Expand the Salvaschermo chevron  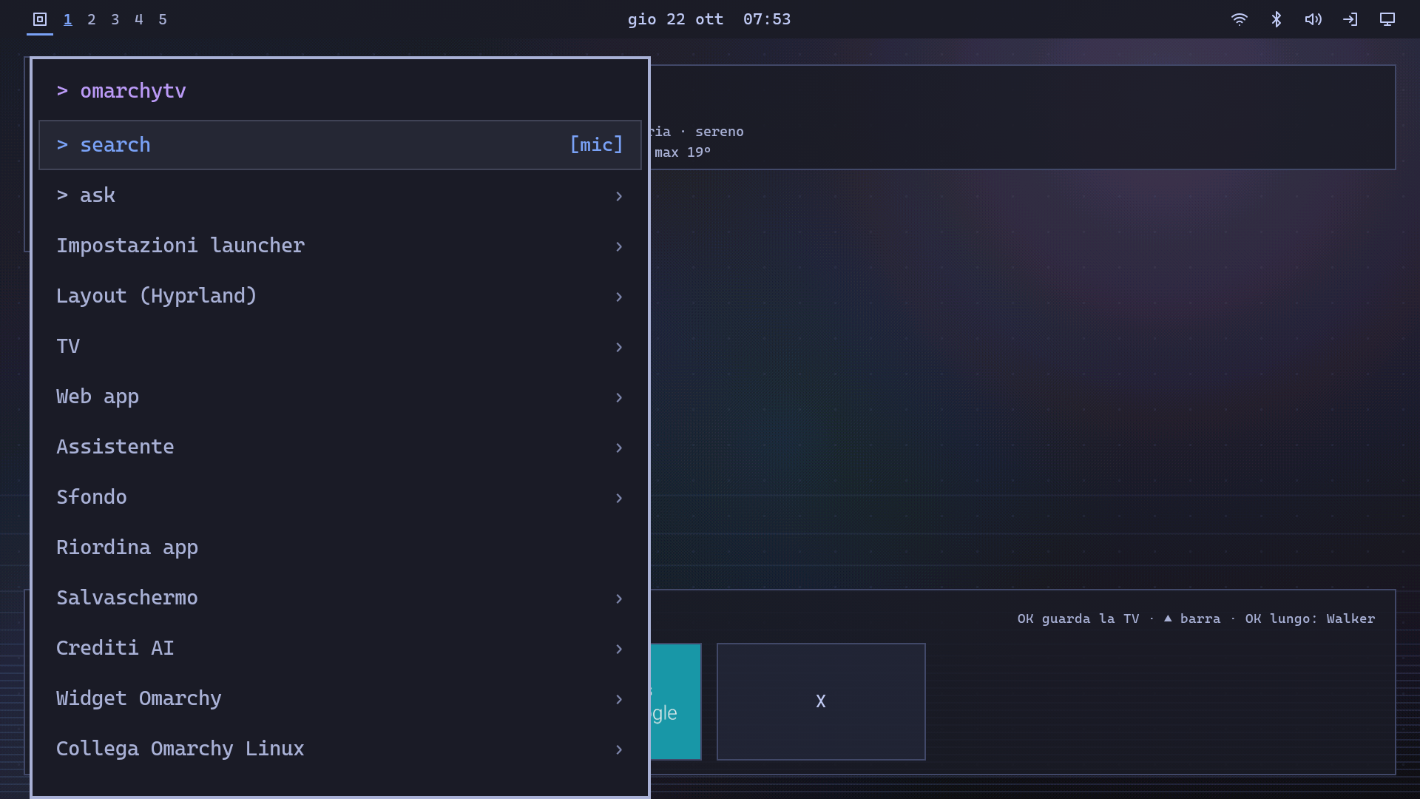point(619,599)
